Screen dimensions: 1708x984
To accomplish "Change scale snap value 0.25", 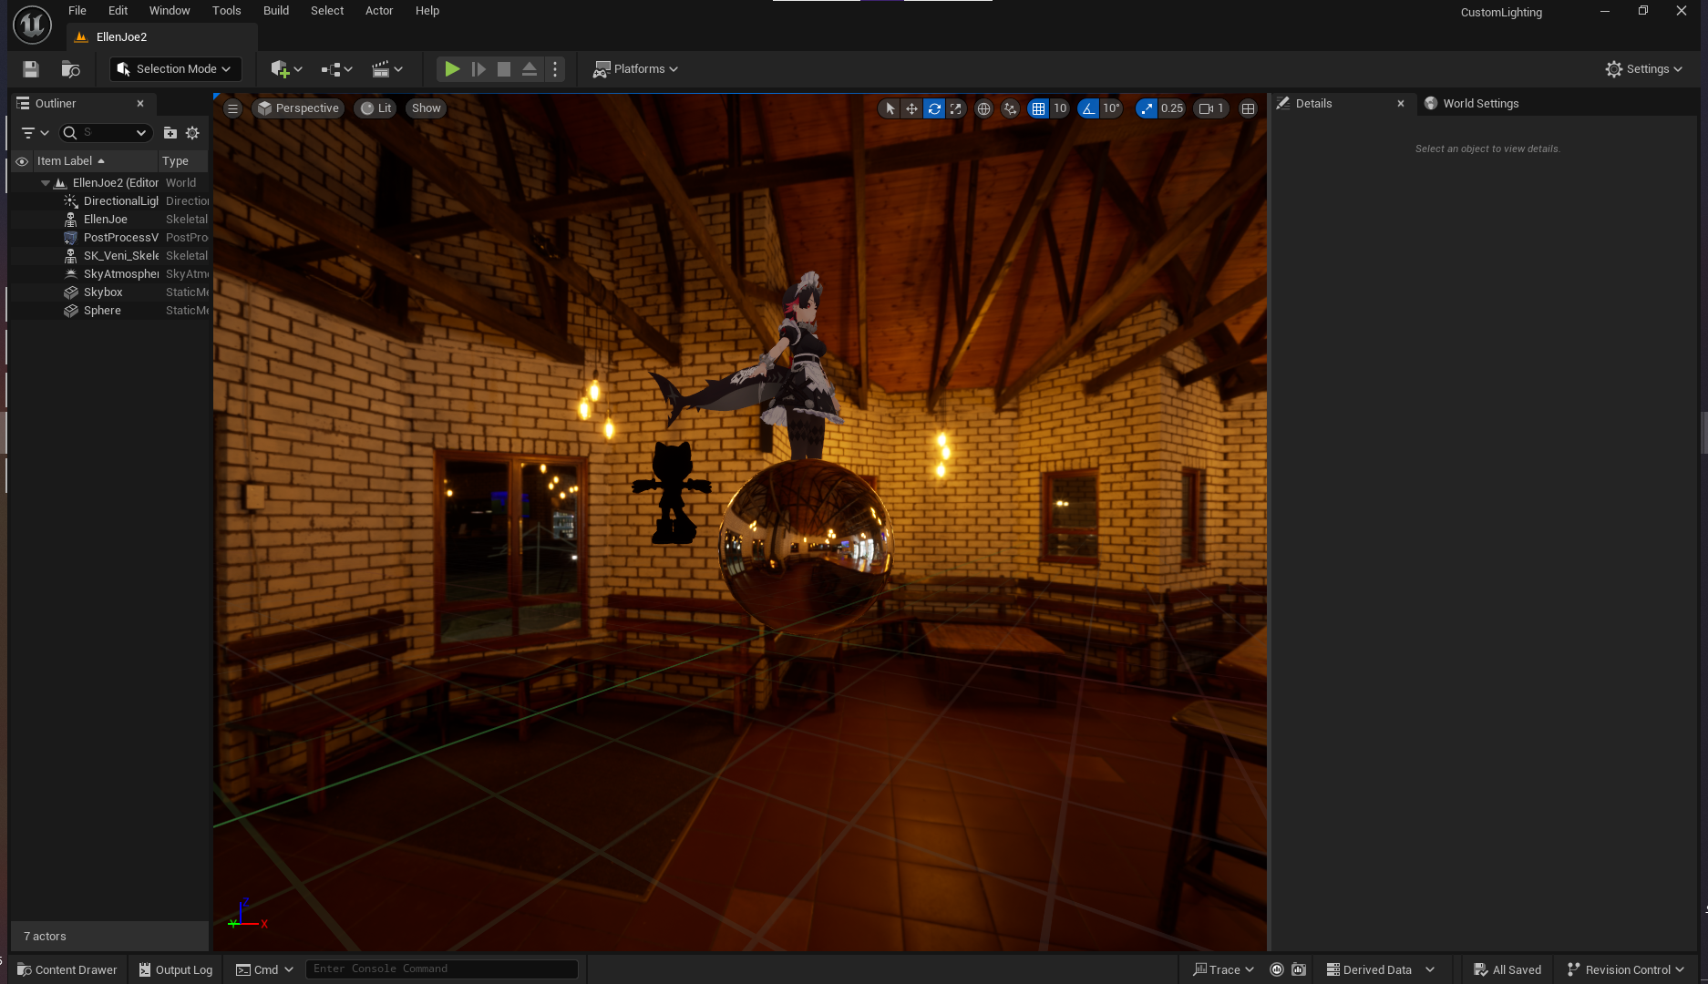I will [1172, 108].
